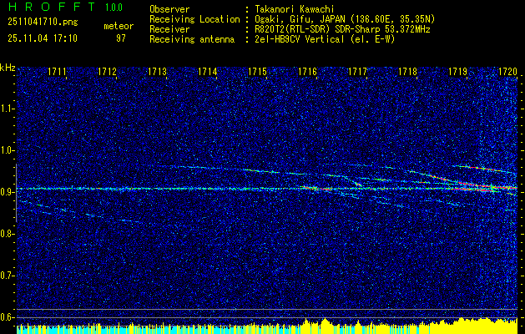The image size is (525, 334).
Task: Click the 1720 time marker
Action: [508, 71]
